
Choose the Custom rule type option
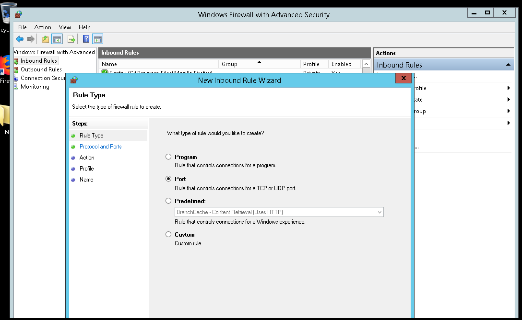click(168, 234)
